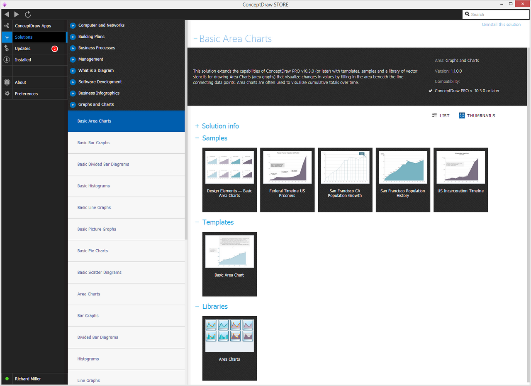Collapse the Basic Area Charts heading
The image size is (531, 386).
click(x=195, y=39)
